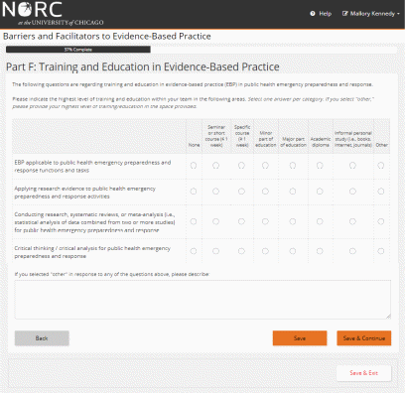Select Informal personal study for Critical thinking row
This screenshot has width=405, height=393.
(352, 251)
